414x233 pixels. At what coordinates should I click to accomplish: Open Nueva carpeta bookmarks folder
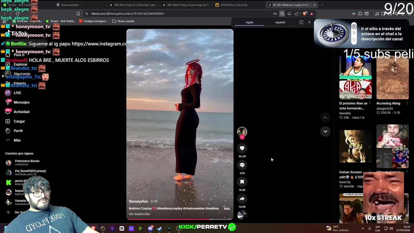click(x=123, y=21)
